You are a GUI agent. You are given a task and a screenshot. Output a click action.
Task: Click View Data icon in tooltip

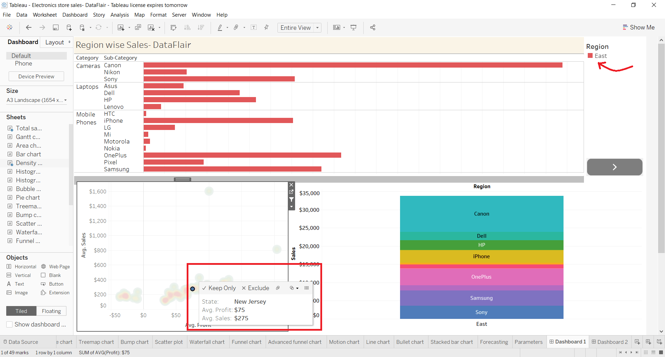307,288
